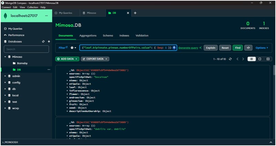Expand the inflorescence Object field
276x146 pixels.
[67, 91]
